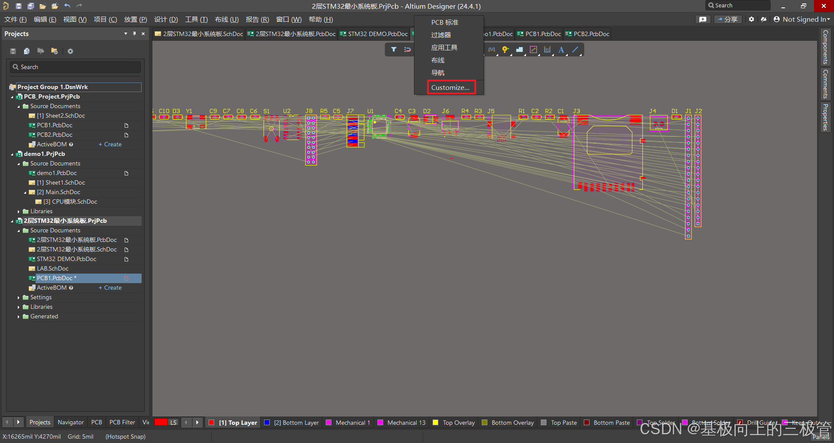
Task: Expand the Settings folder
Action: [19, 298]
